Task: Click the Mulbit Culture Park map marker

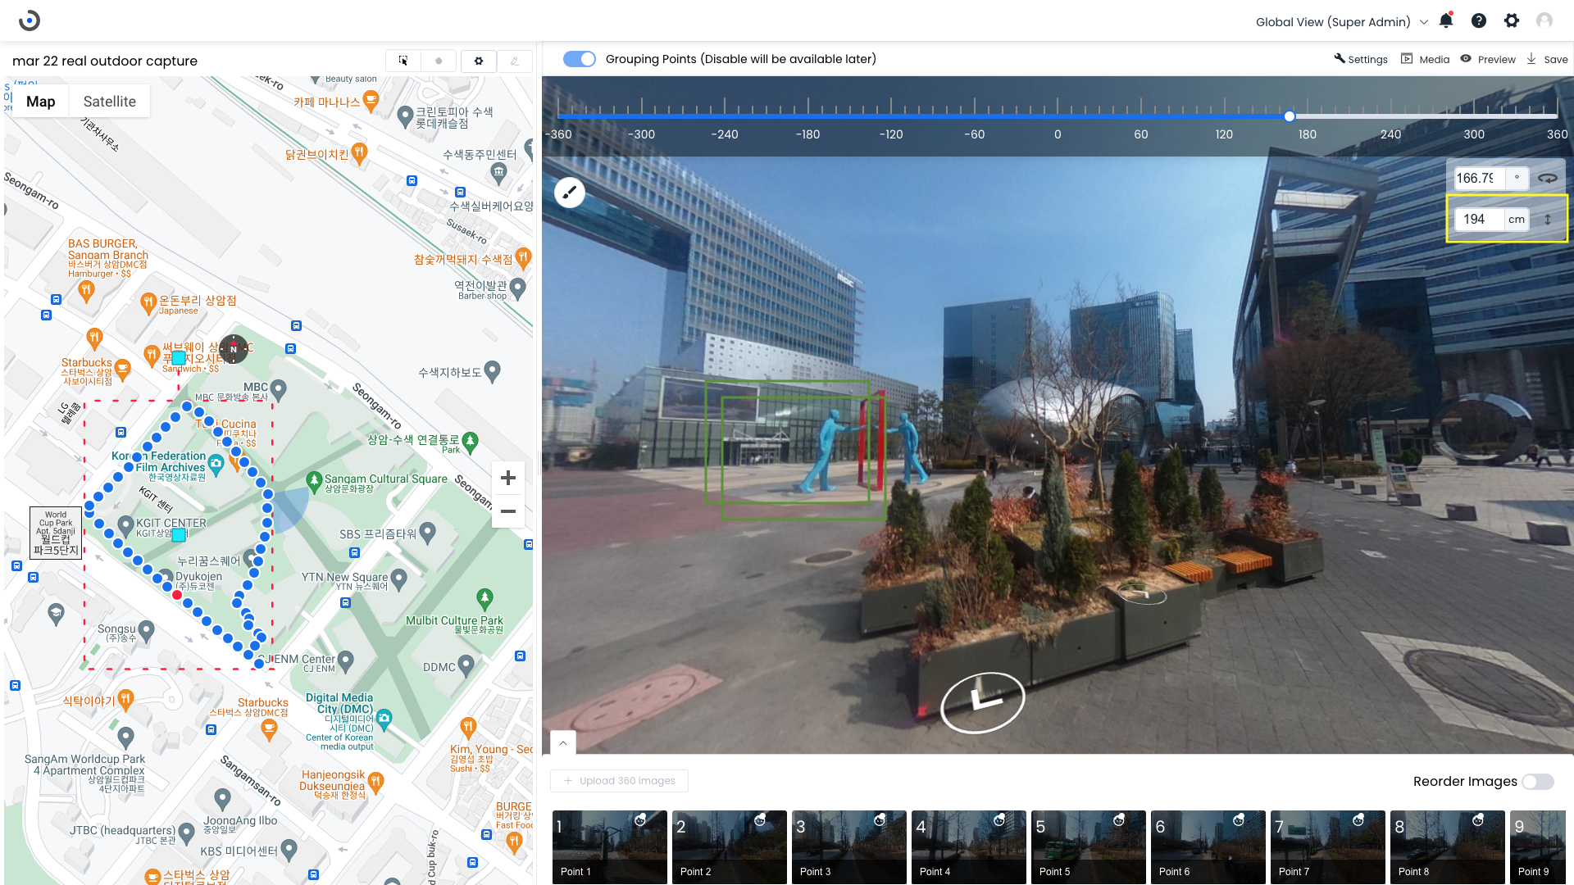Action: tap(485, 598)
